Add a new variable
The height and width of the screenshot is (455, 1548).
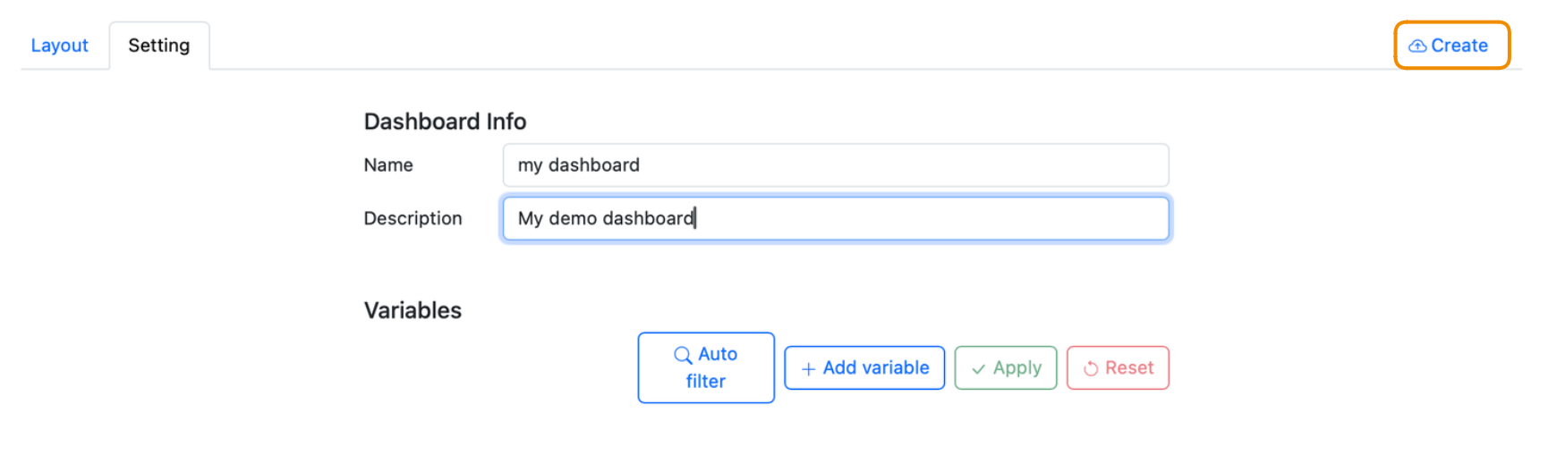pyautogui.click(x=864, y=367)
